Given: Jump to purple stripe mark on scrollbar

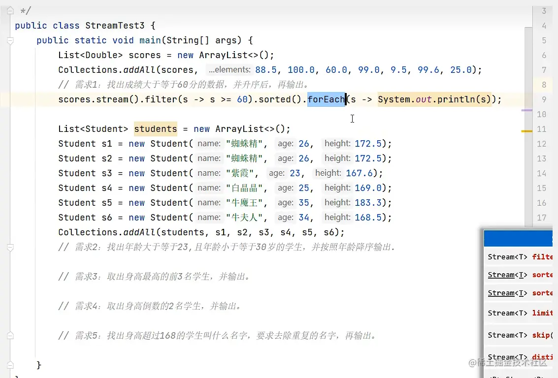Looking at the screenshot, I should [526, 110].
